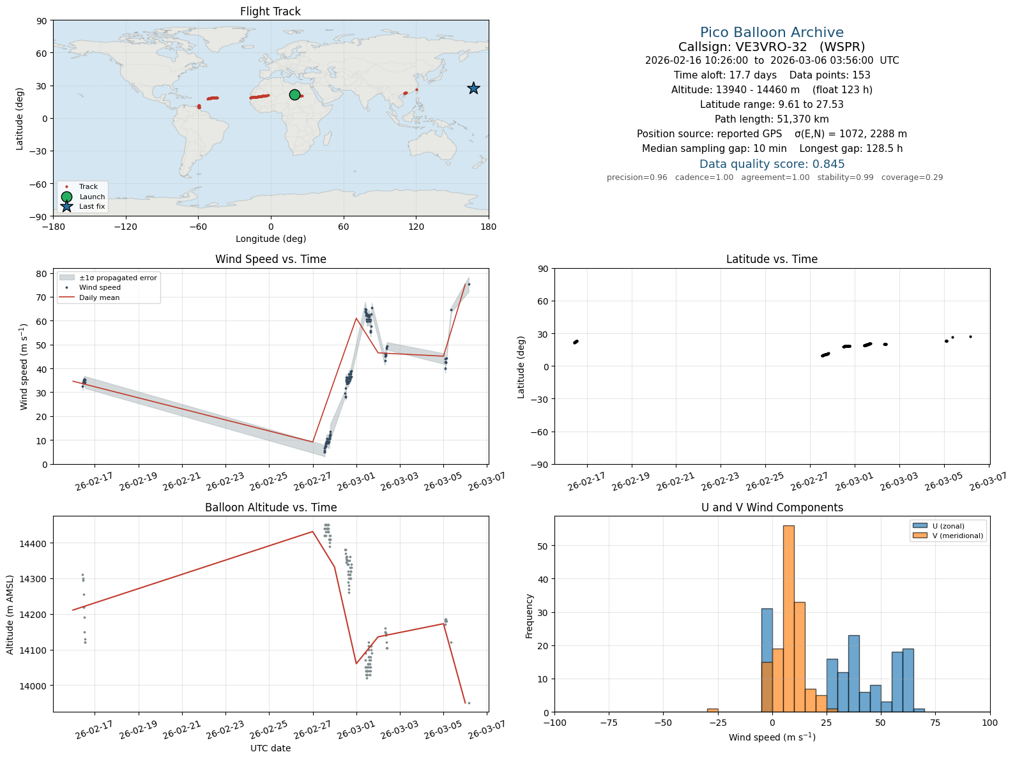Click the precision/cadence/coverage score breakdown line

coord(775,177)
